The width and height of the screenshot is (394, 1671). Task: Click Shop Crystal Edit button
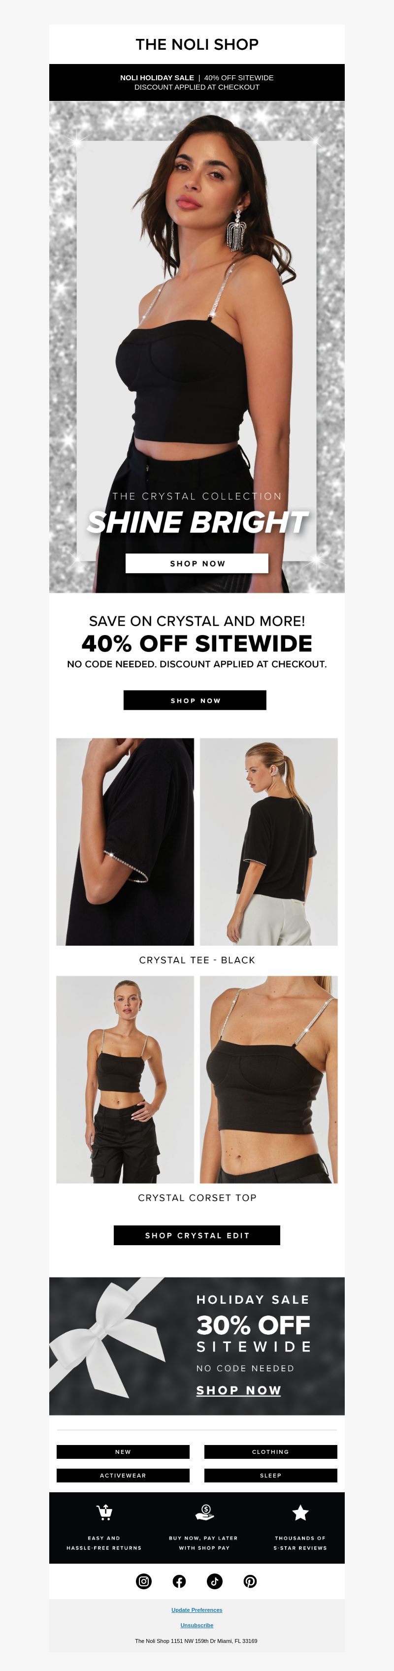197,1235
